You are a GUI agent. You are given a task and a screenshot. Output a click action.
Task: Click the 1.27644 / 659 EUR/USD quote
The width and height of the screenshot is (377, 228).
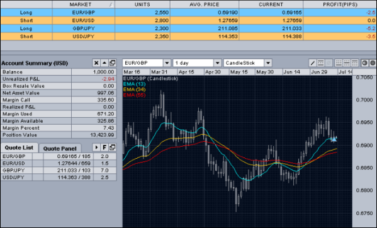pos(74,163)
